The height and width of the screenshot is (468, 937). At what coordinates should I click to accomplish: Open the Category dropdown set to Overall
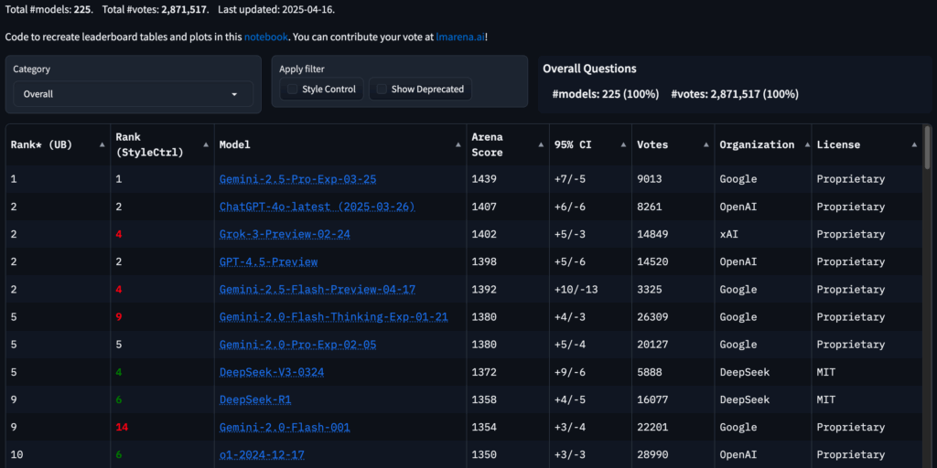click(x=134, y=94)
